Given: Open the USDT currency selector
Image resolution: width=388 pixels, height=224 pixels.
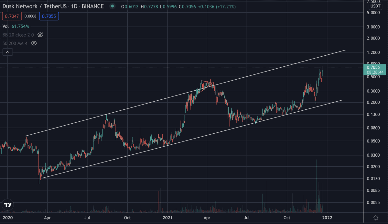Looking at the screenshot, I should click(375, 6).
